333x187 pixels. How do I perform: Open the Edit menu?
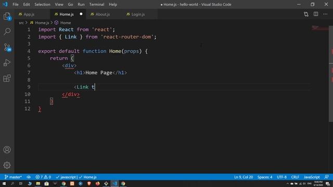27,4
